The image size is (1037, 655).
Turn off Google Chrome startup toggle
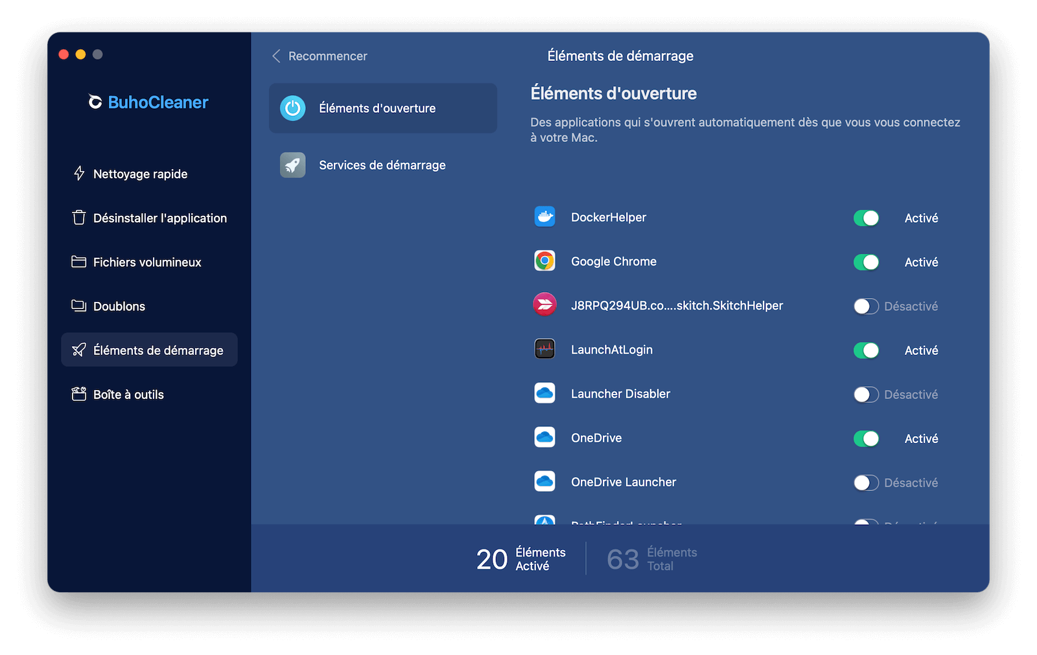click(867, 262)
